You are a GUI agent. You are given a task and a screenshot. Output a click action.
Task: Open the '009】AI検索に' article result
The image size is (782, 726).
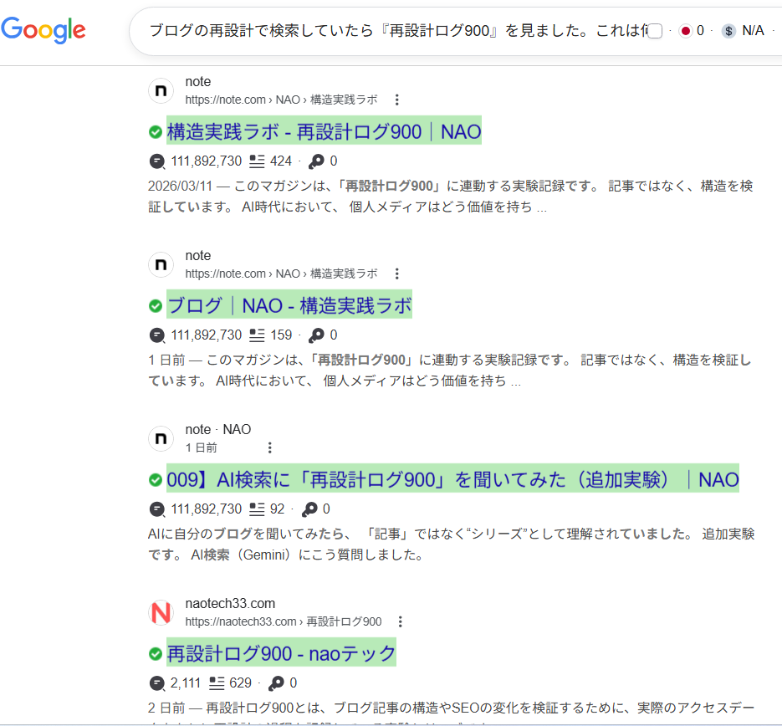pos(452,480)
